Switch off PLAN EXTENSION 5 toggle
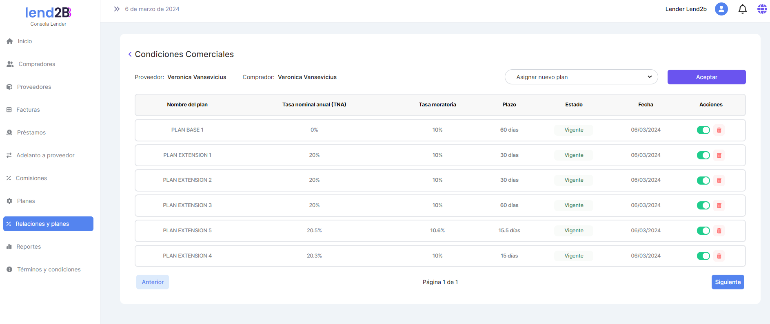Viewport: 770px width, 324px height. click(x=703, y=231)
